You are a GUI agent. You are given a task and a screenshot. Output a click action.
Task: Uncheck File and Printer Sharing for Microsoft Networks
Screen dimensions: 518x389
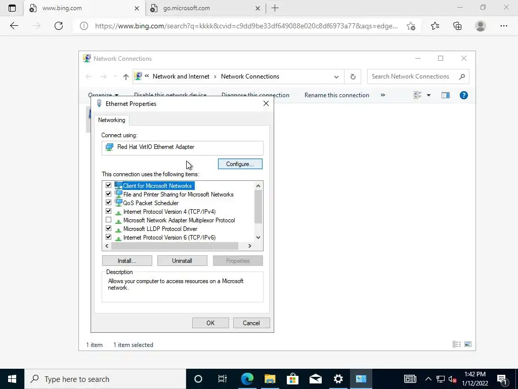click(108, 194)
